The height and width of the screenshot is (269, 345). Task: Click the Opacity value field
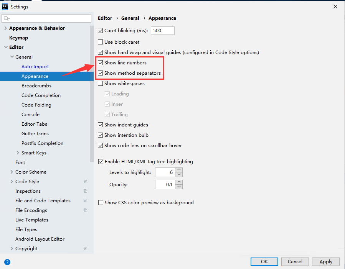coord(165,185)
